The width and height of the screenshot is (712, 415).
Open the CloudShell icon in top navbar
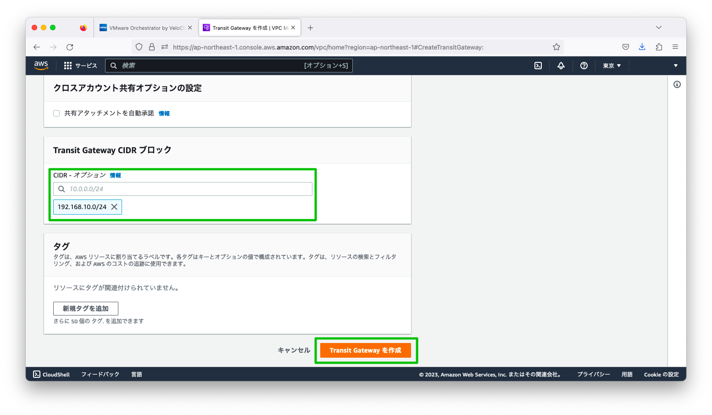coord(538,66)
